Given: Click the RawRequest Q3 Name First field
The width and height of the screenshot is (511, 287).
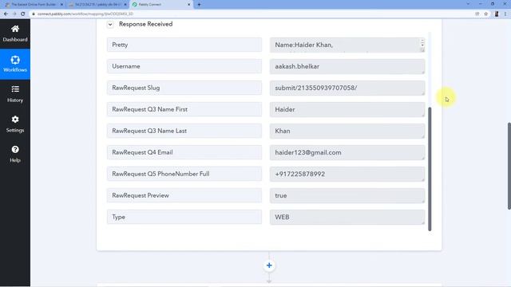Looking at the screenshot, I should click(184, 109).
